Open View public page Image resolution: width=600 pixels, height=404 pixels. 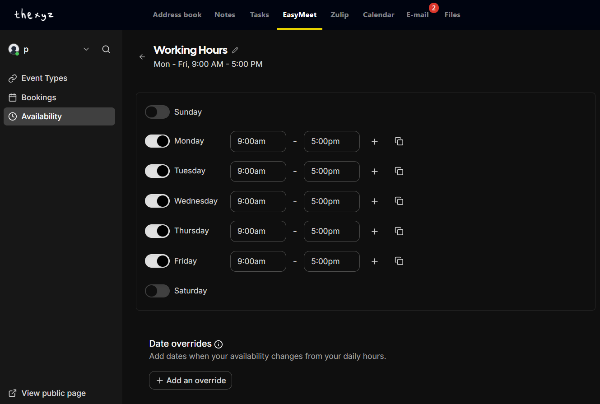click(47, 393)
